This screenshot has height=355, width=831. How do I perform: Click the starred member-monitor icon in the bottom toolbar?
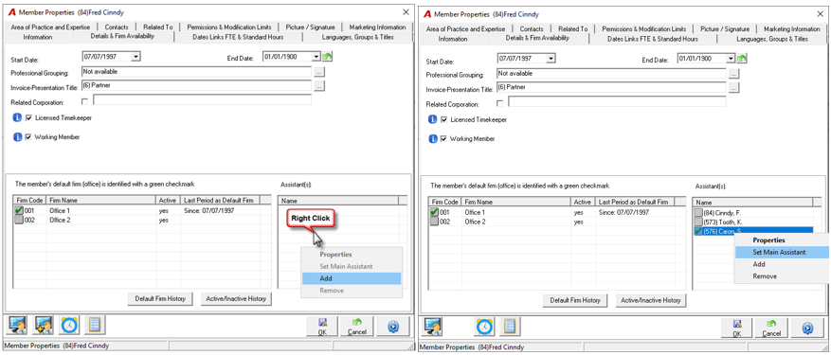(43, 325)
